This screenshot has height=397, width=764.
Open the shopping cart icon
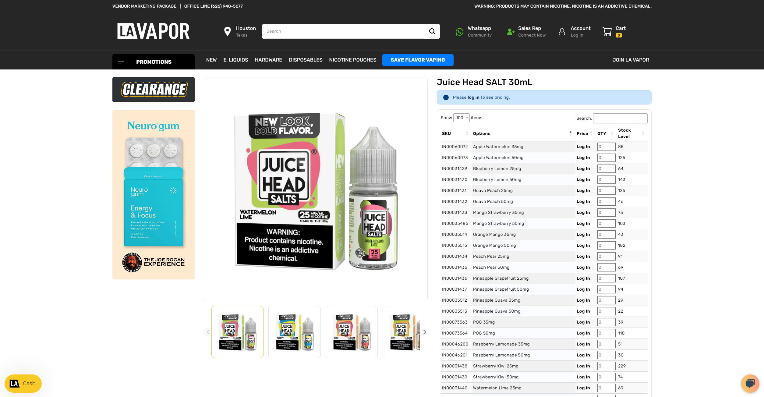607,32
